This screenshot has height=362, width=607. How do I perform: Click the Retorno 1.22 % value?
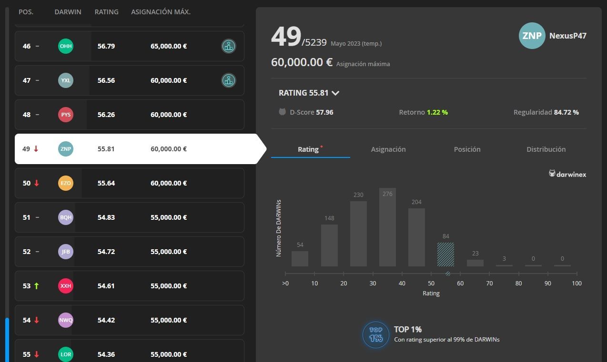click(437, 112)
